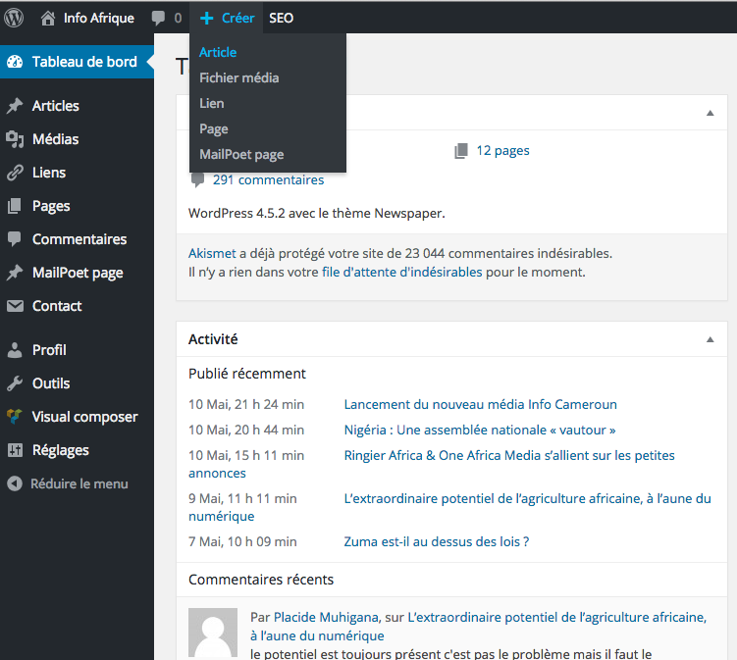Open the comments bubble icon in admin bar
This screenshot has height=660, width=737.
pyautogui.click(x=158, y=18)
